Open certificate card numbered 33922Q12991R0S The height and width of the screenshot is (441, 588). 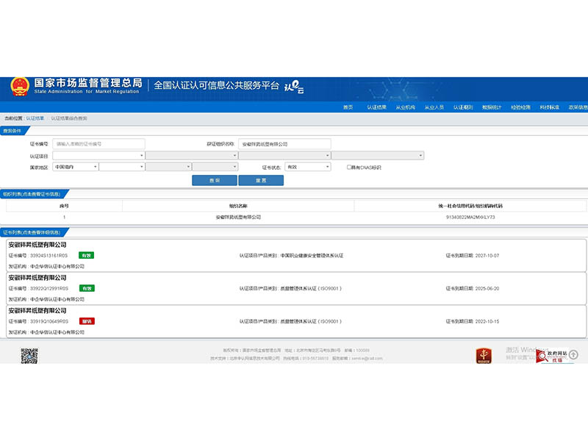point(296,288)
